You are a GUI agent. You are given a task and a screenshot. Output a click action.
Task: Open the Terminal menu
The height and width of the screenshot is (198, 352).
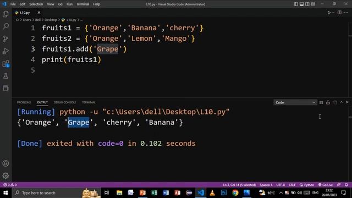82,4
